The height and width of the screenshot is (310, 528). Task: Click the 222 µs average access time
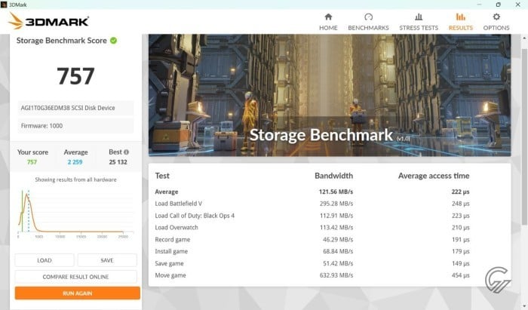point(461,192)
